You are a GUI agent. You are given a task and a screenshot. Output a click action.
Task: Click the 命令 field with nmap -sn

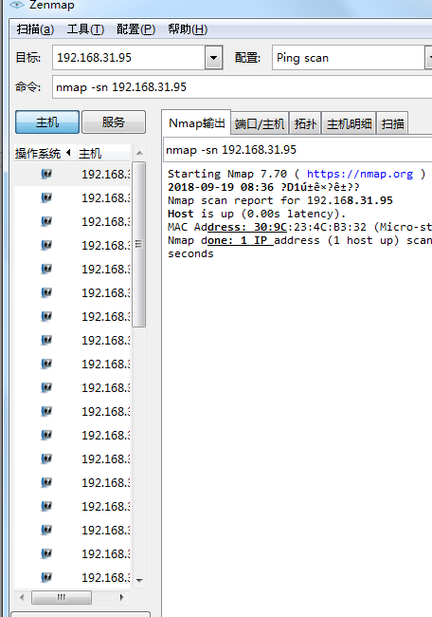click(x=242, y=87)
